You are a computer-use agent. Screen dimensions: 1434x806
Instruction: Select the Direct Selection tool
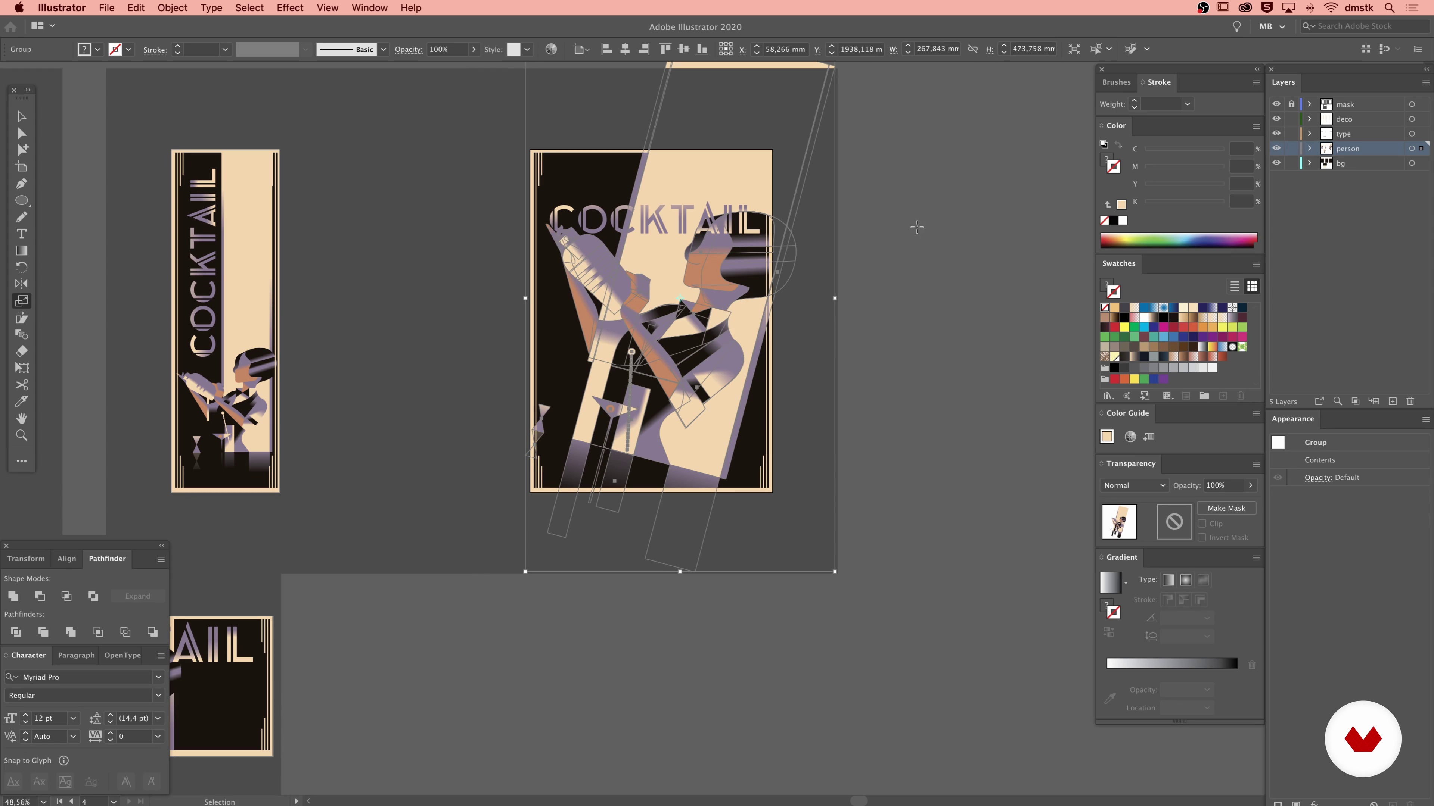pyautogui.click(x=21, y=133)
